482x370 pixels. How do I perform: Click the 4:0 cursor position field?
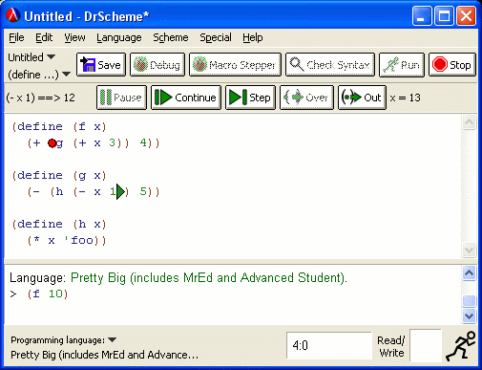click(329, 345)
